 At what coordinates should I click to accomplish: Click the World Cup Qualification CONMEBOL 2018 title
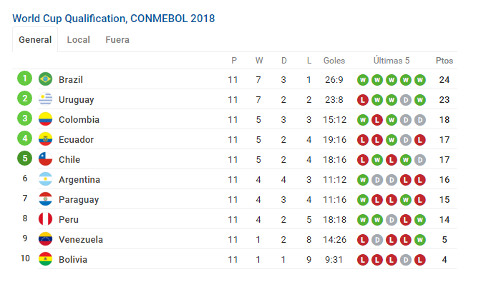click(114, 19)
